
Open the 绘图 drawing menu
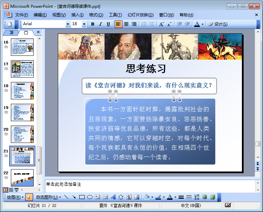pyautogui.click(x=15, y=197)
